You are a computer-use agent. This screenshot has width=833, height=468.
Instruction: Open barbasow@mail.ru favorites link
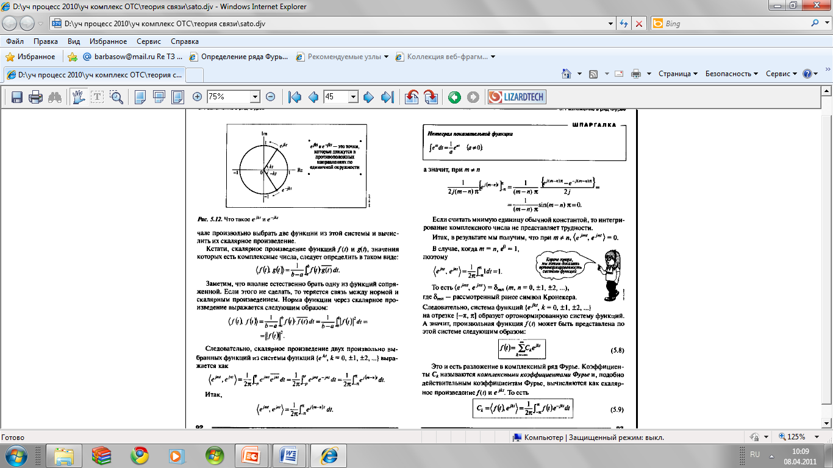132,57
